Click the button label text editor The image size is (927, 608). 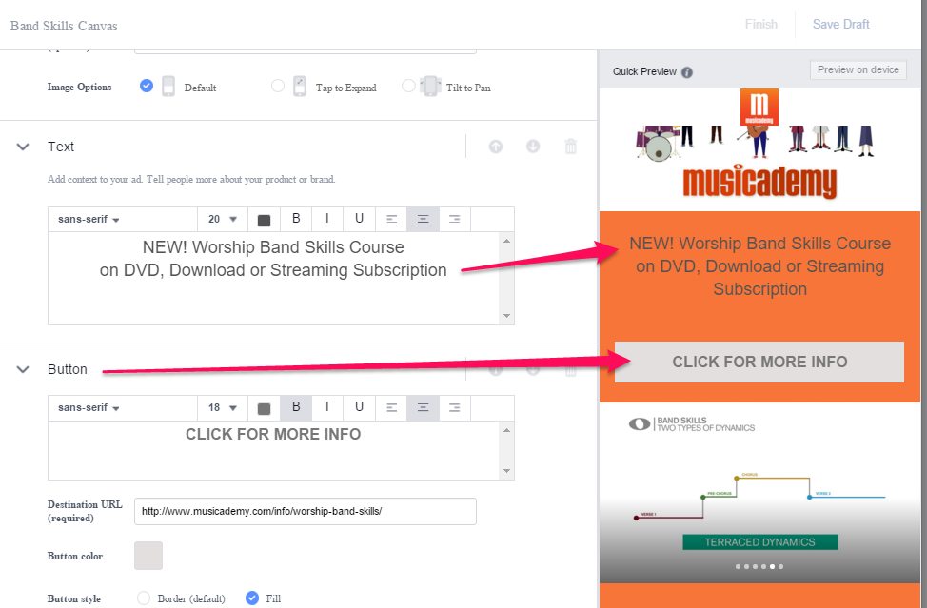pos(274,450)
